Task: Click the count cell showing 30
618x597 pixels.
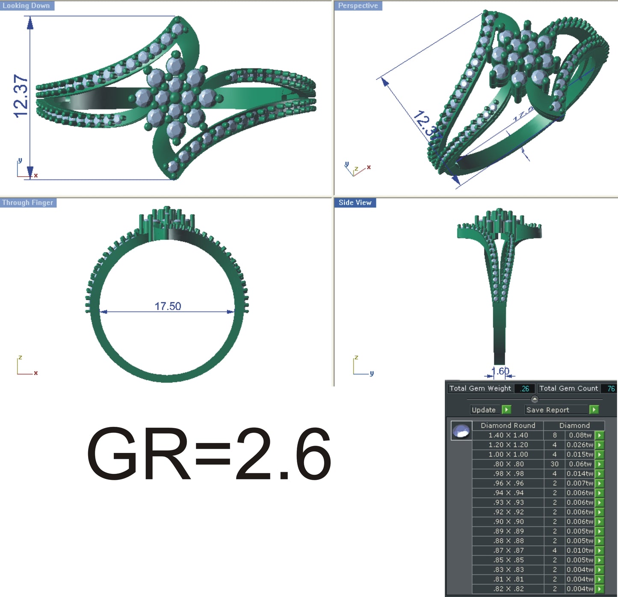Action: tap(554, 464)
